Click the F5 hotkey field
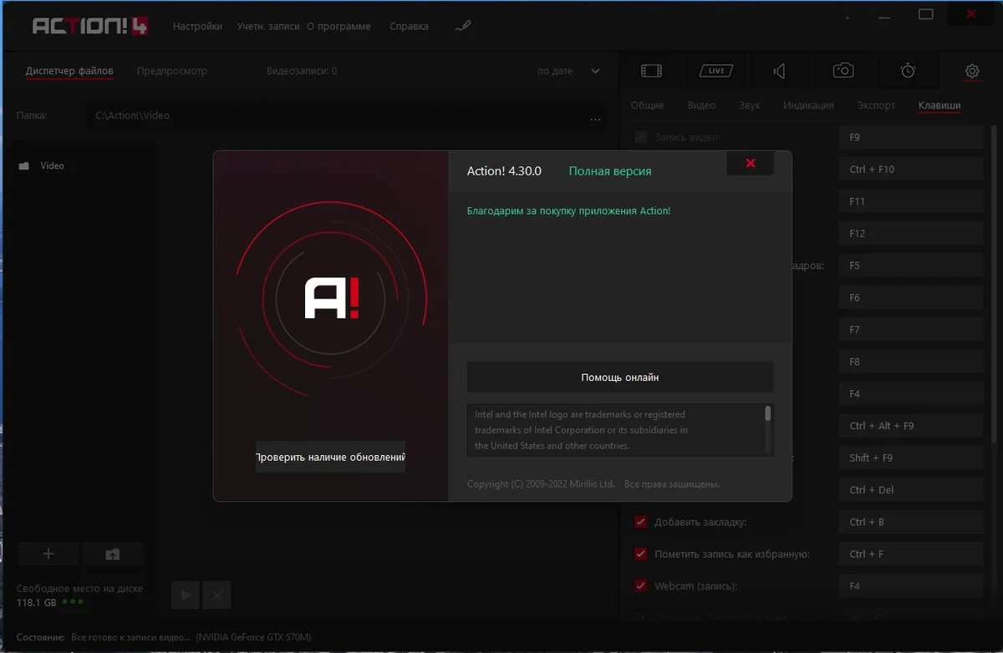 911,266
